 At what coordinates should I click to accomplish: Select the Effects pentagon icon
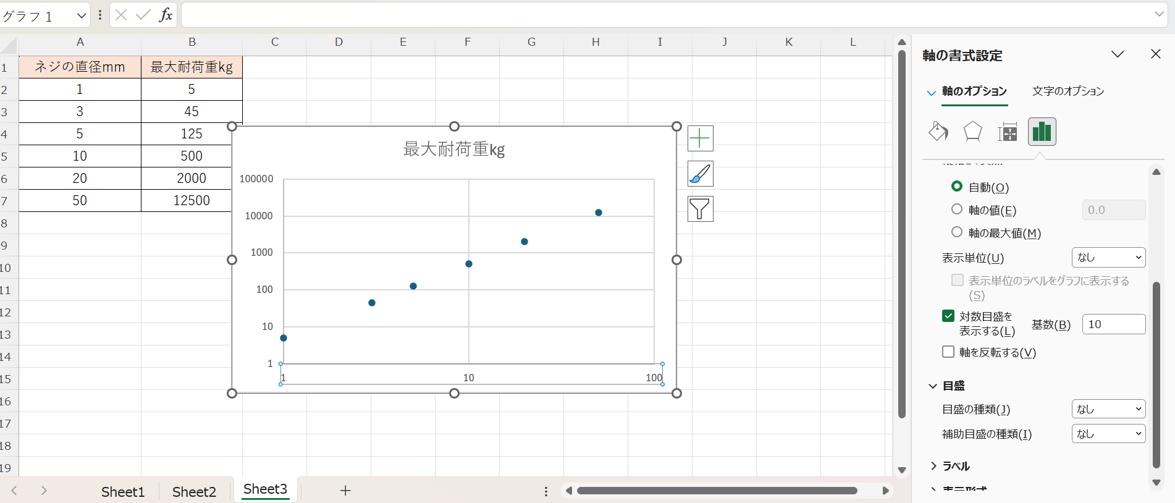click(x=972, y=132)
